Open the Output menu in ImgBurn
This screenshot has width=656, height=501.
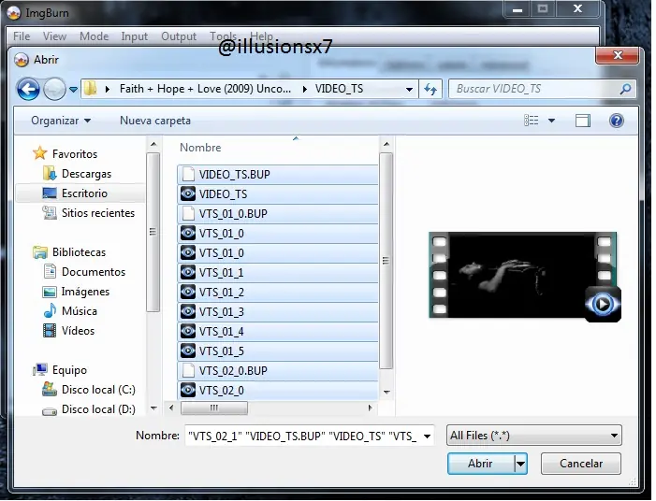pos(179,36)
